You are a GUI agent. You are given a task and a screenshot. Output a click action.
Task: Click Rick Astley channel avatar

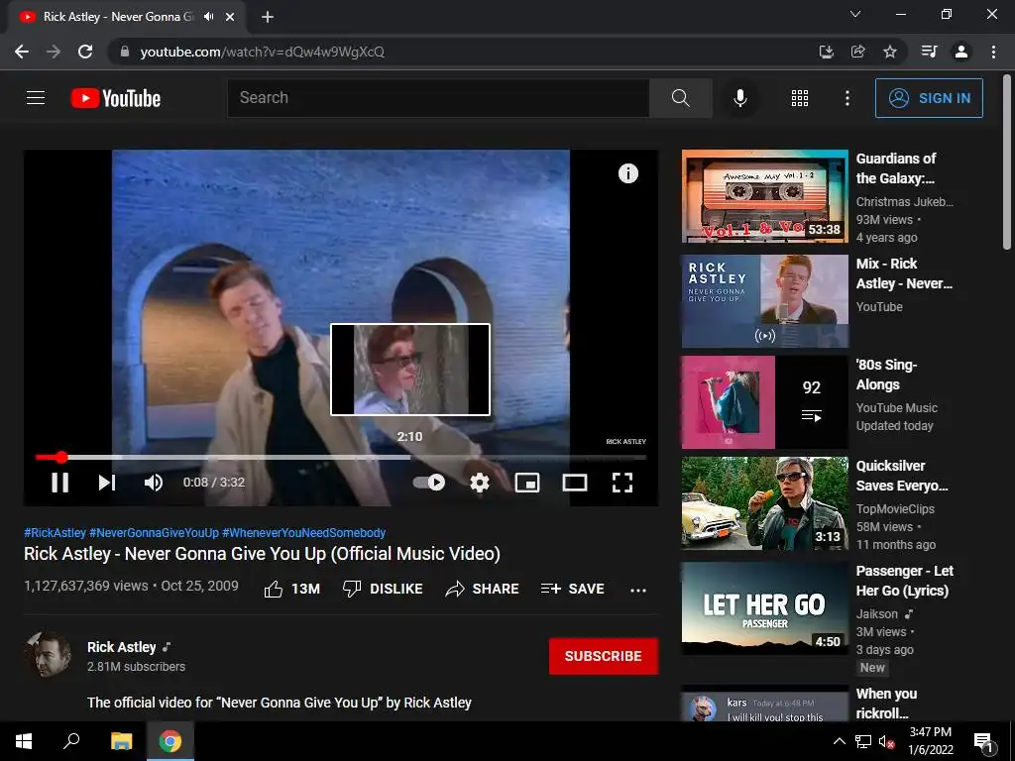click(48, 654)
